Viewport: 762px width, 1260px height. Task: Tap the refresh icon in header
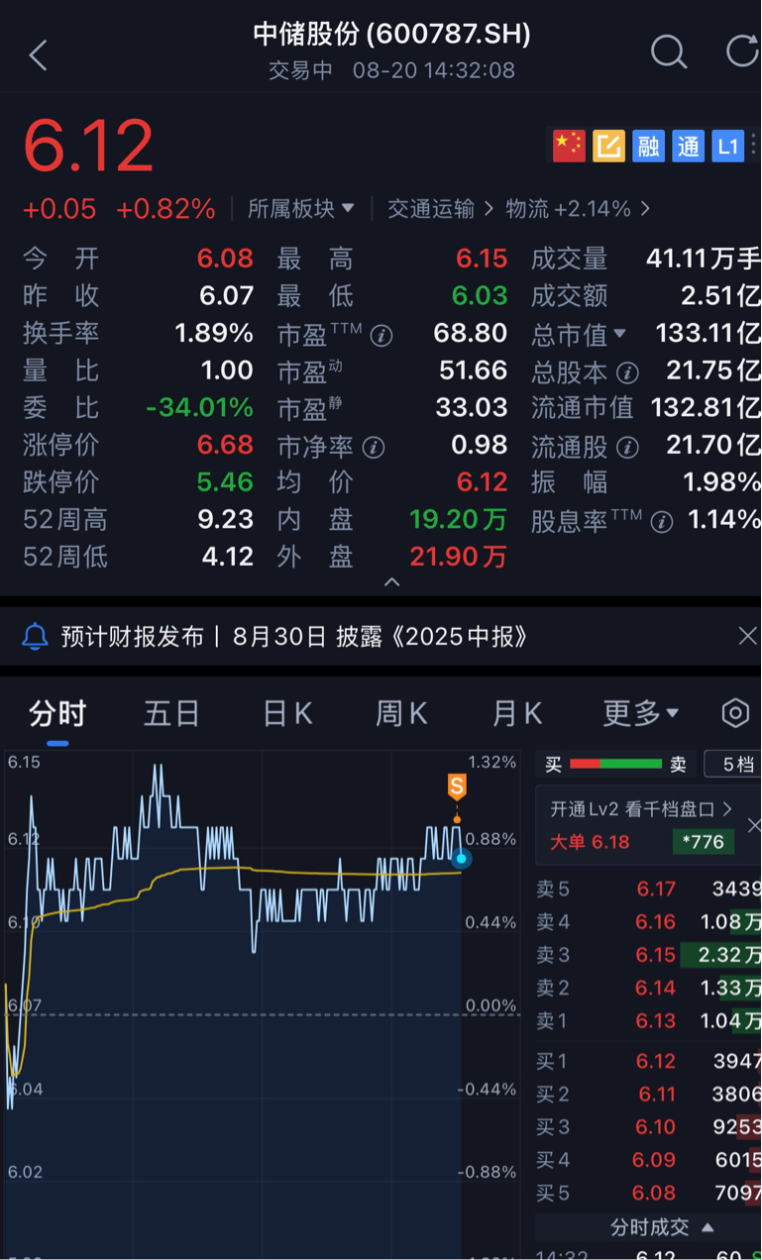tap(743, 52)
